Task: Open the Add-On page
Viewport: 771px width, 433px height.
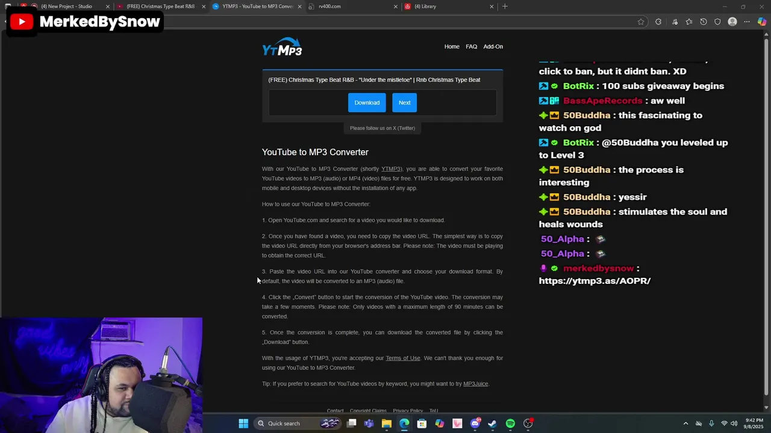Action: [493, 46]
